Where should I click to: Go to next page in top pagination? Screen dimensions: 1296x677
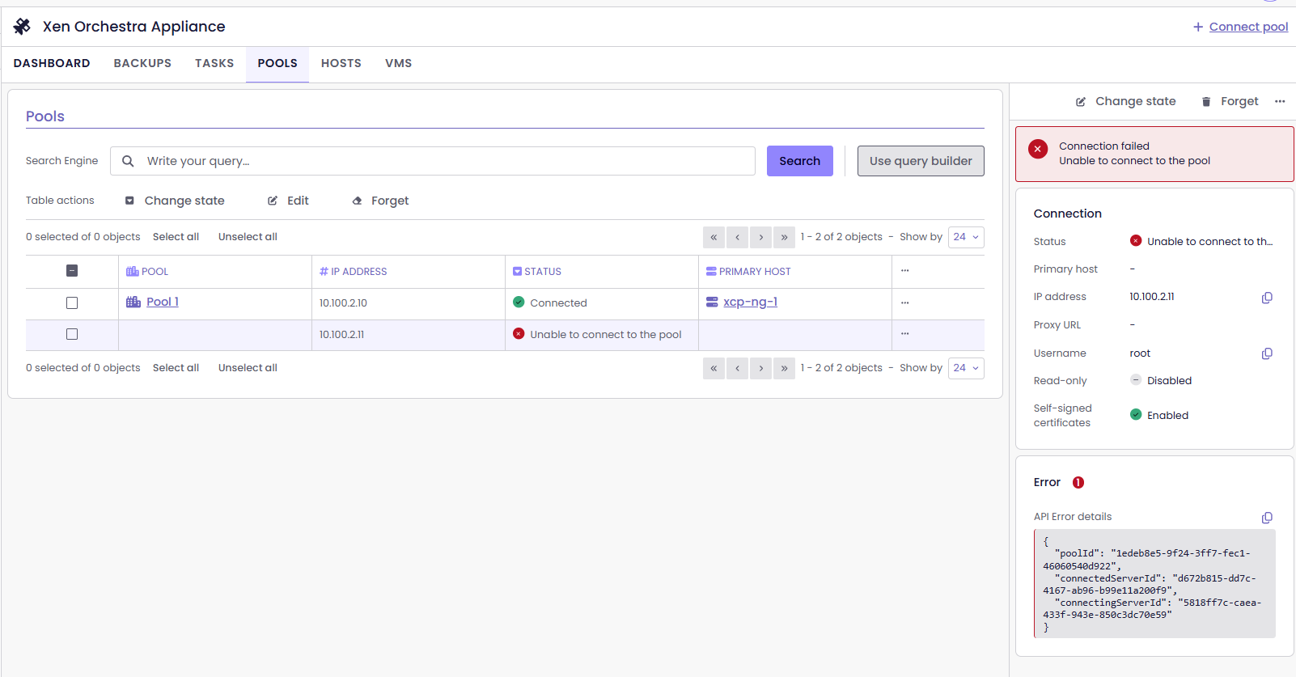click(760, 237)
